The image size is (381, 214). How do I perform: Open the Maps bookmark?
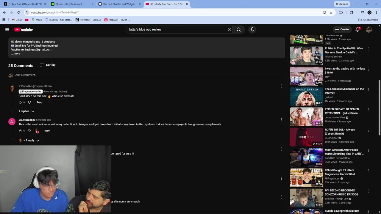pos(37,20)
